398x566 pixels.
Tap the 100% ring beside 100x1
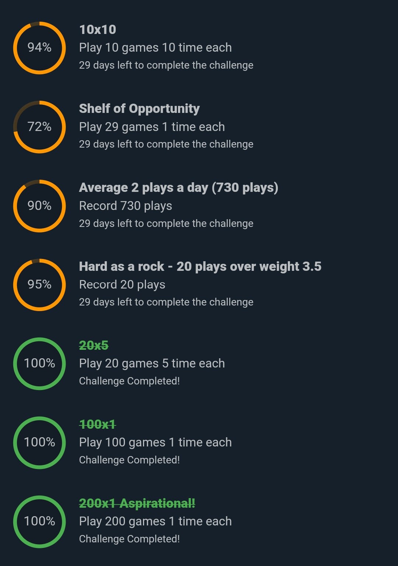point(39,442)
